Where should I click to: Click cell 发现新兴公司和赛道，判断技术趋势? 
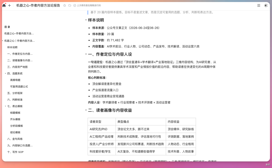pos(141,144)
